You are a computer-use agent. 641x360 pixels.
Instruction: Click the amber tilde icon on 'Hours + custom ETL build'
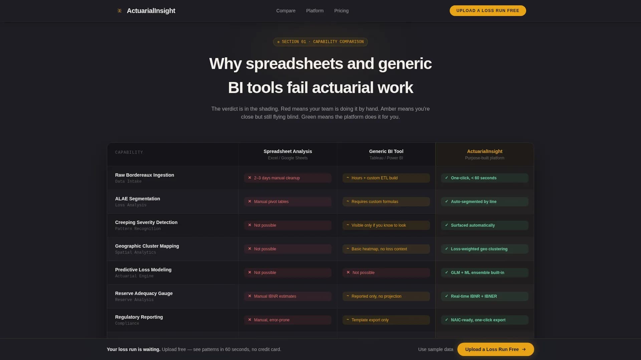point(348,178)
